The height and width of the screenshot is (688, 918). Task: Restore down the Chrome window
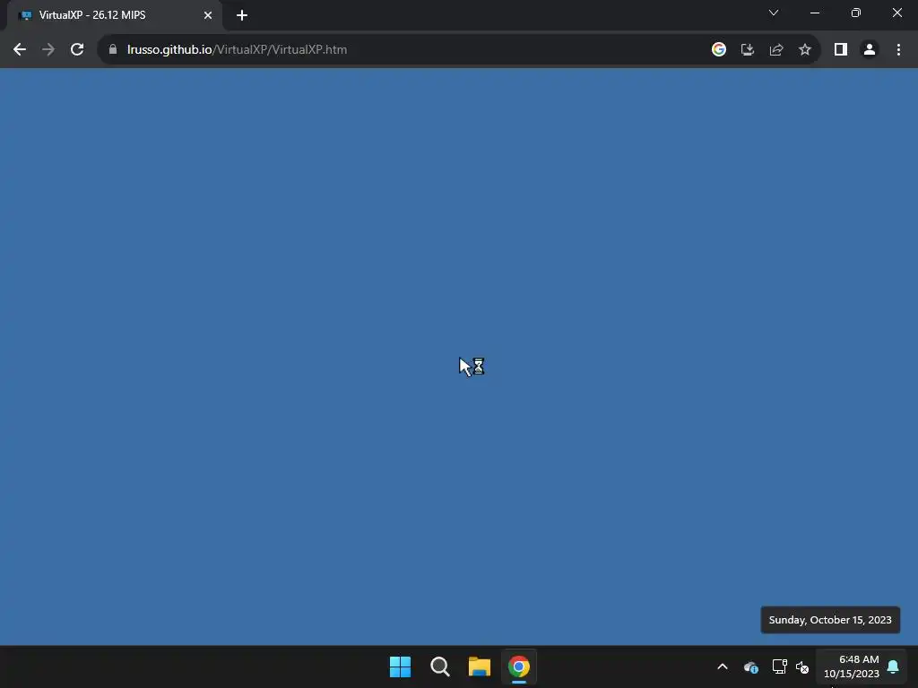click(x=856, y=13)
